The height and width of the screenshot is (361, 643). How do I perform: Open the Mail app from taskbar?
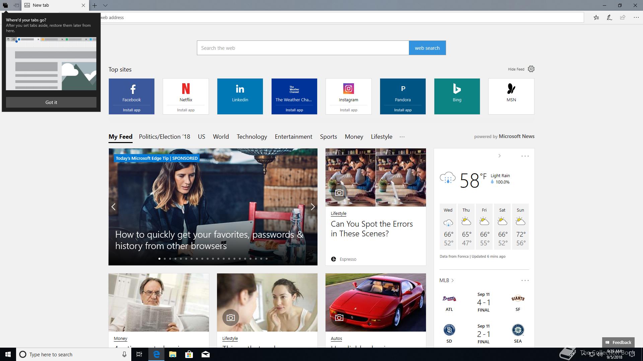click(206, 354)
